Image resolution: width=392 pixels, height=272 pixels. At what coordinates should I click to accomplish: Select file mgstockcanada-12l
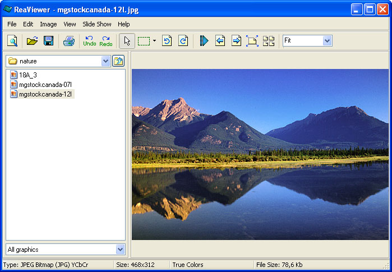coord(45,94)
